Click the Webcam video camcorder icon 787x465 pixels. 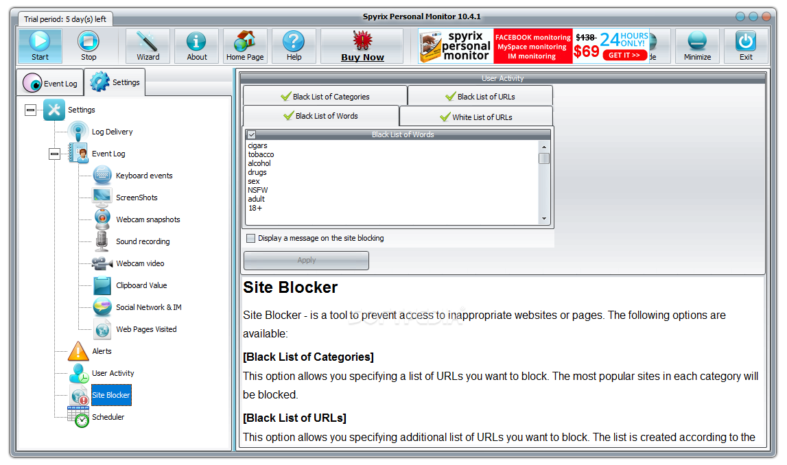tap(102, 263)
